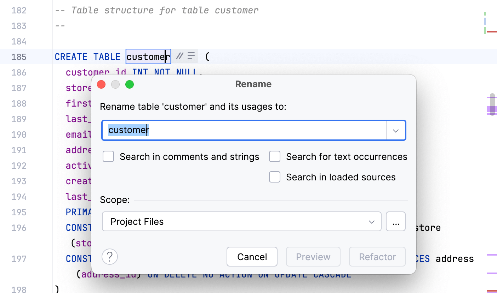Viewport: 497px width, 293px height.
Task: Check 'Search for text occurrences'
Action: point(275,156)
